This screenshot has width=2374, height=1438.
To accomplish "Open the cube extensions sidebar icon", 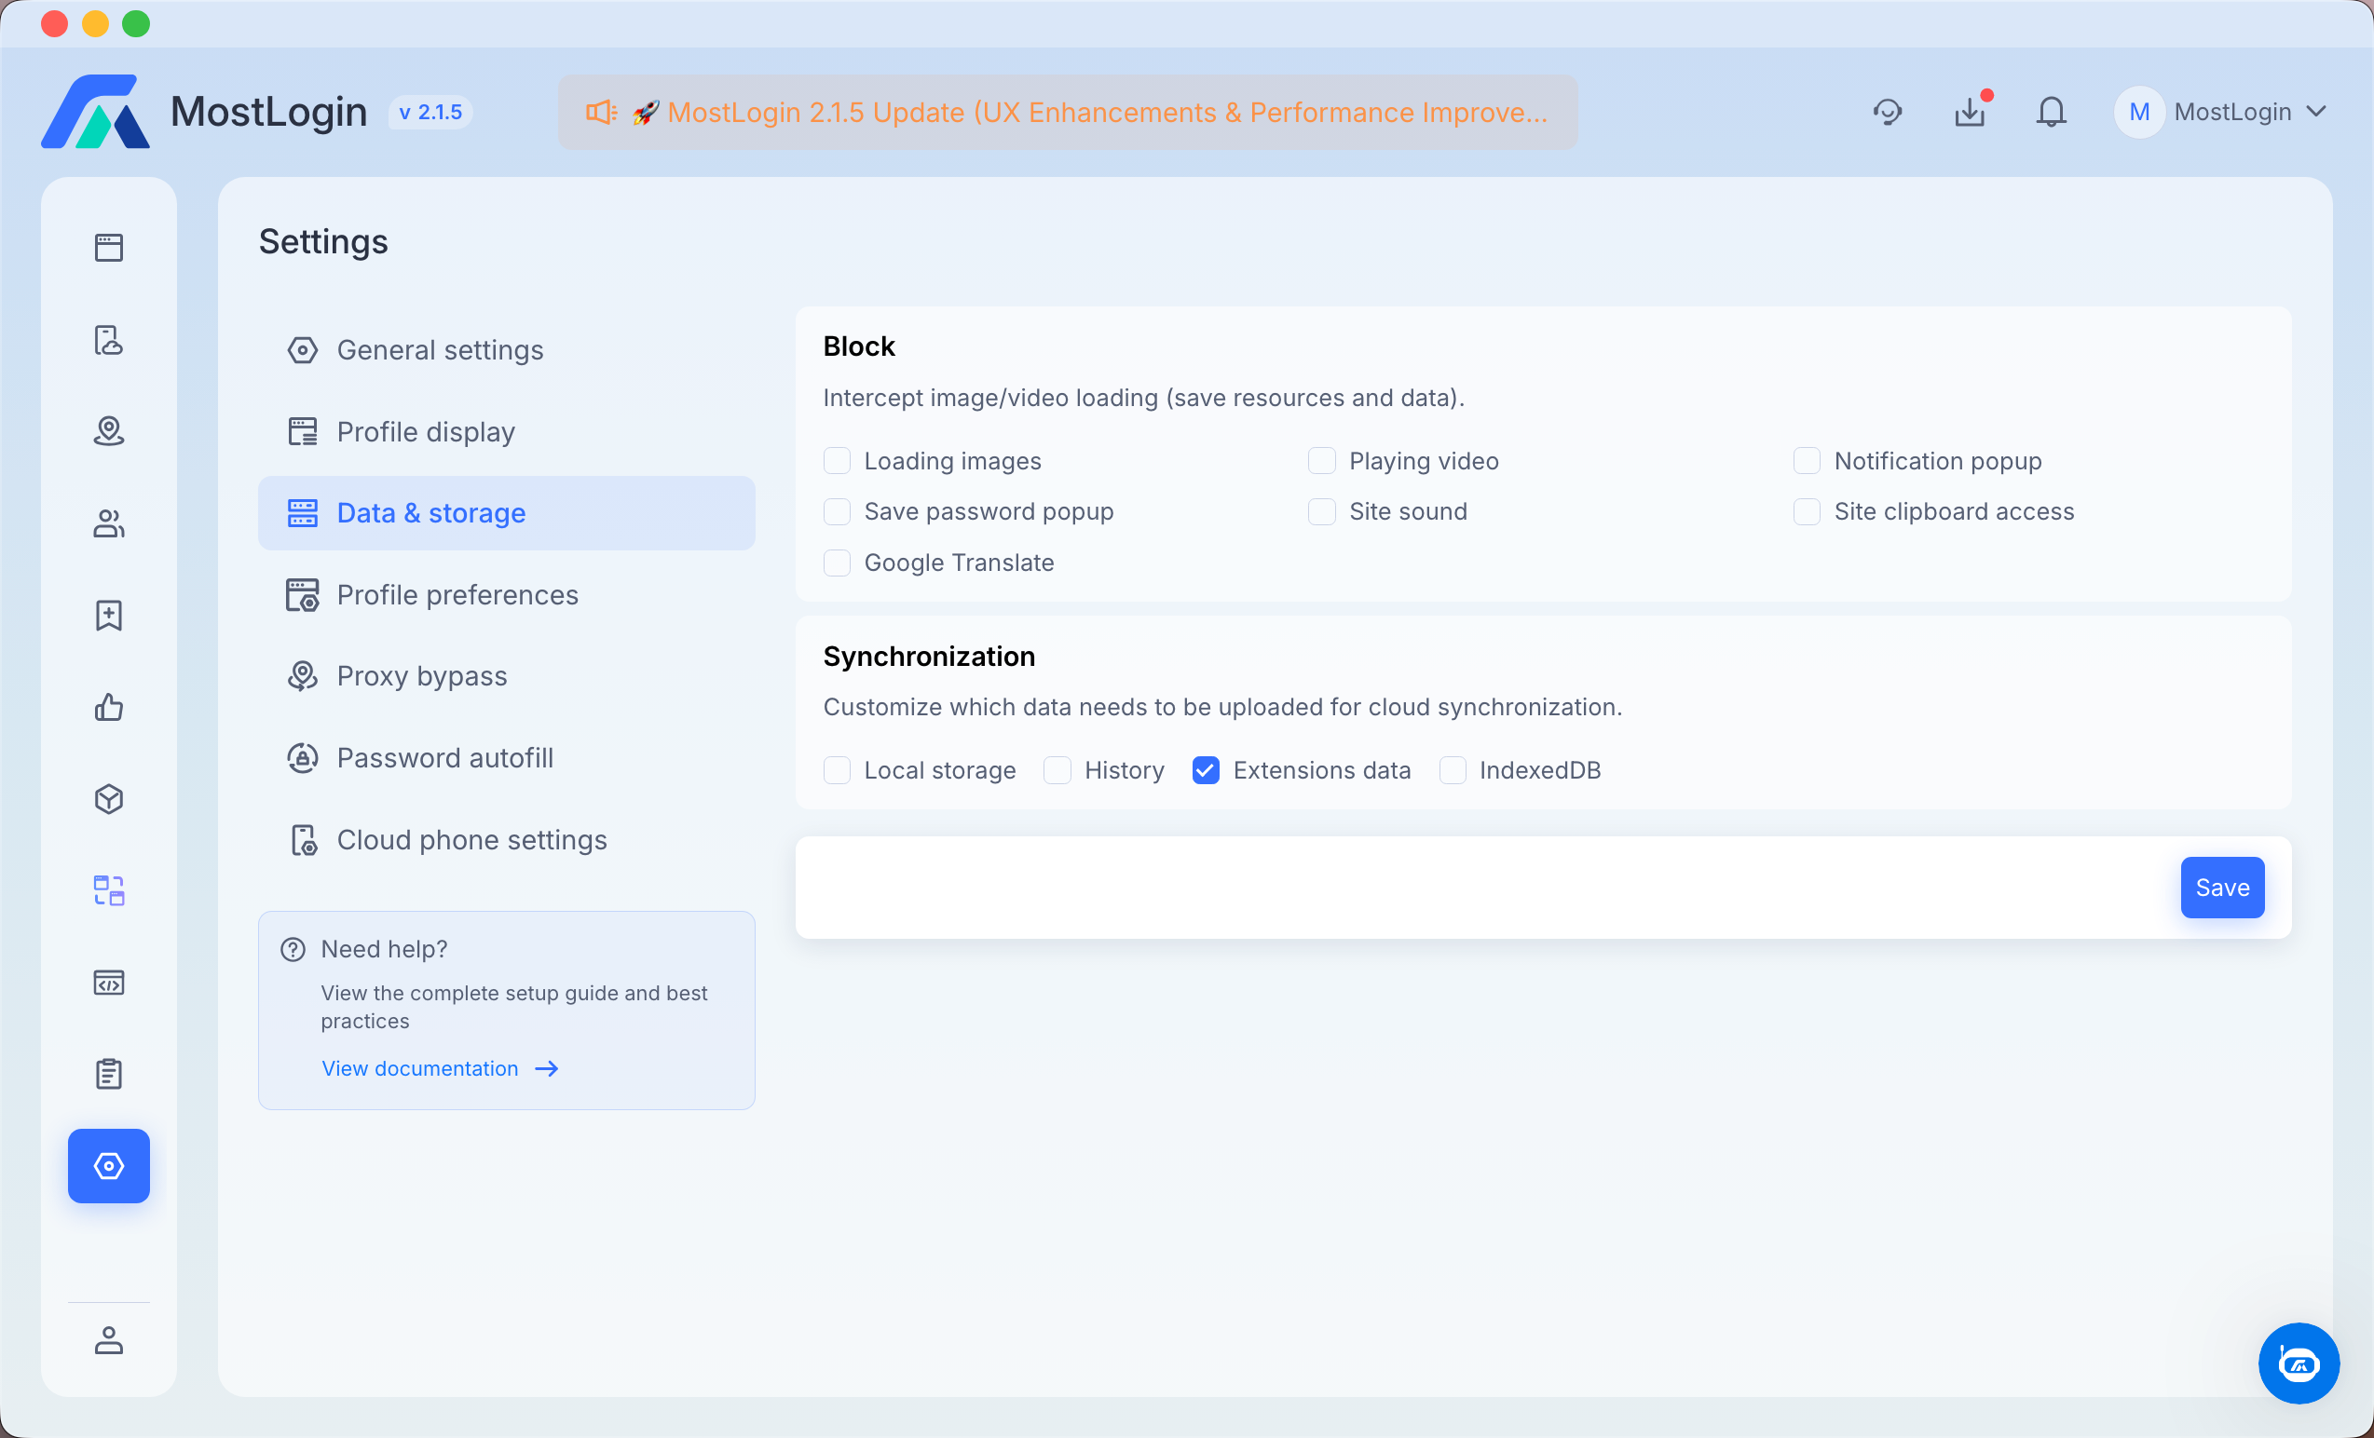I will click(109, 799).
